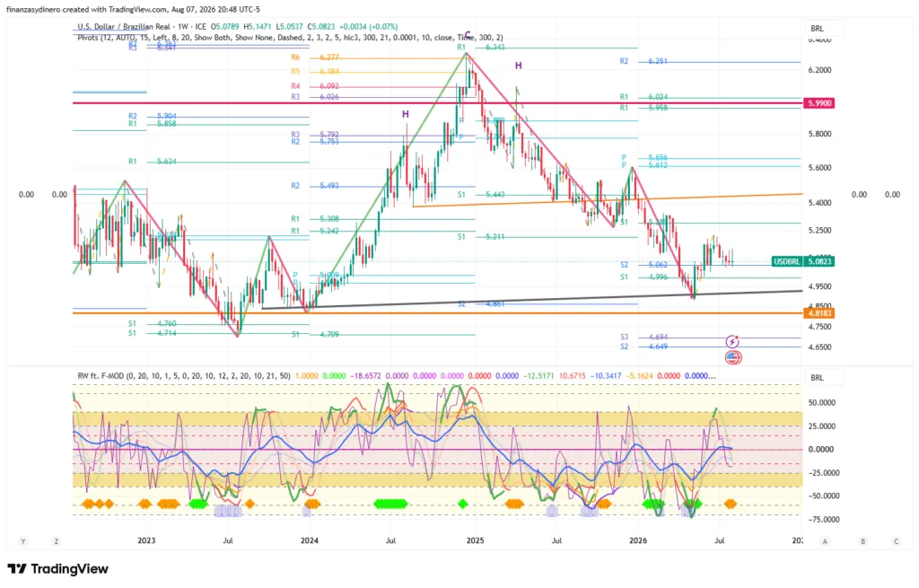Screen dimensions: 919x588
Task: Click the R3 6.026 pivot label
Action: pos(315,97)
